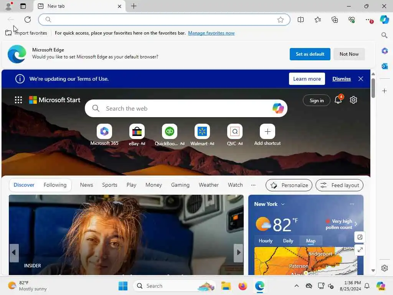The image size is (393, 295).
Task: Open sidebar settings gear icon
Action: (385, 268)
